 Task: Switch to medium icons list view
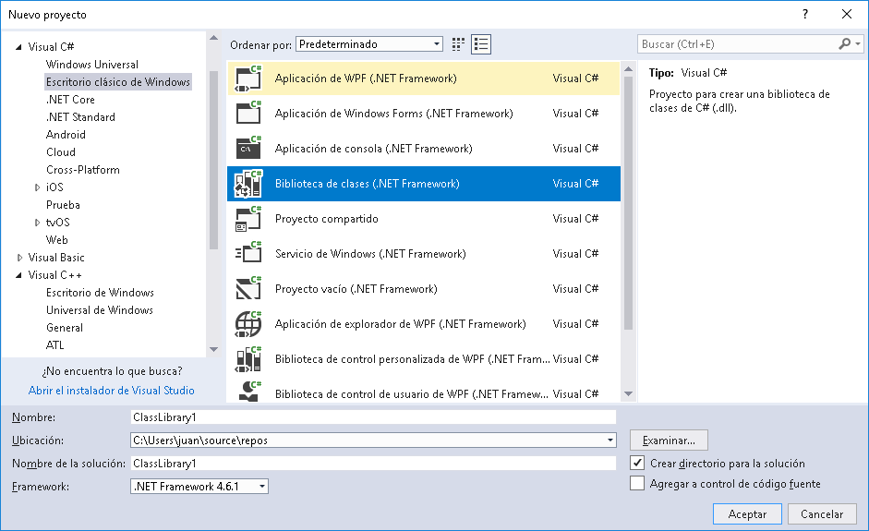pyautogui.click(x=481, y=44)
